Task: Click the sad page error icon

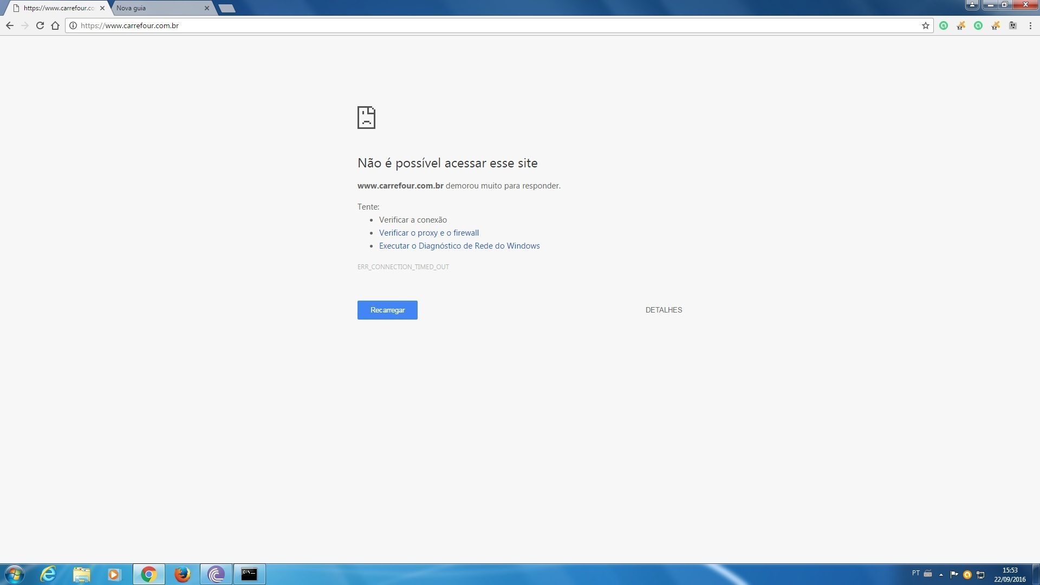Action: point(366,117)
